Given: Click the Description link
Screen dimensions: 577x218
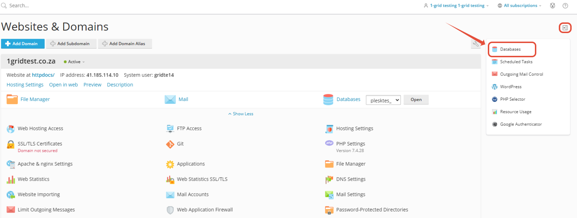Looking at the screenshot, I should pos(120,85).
